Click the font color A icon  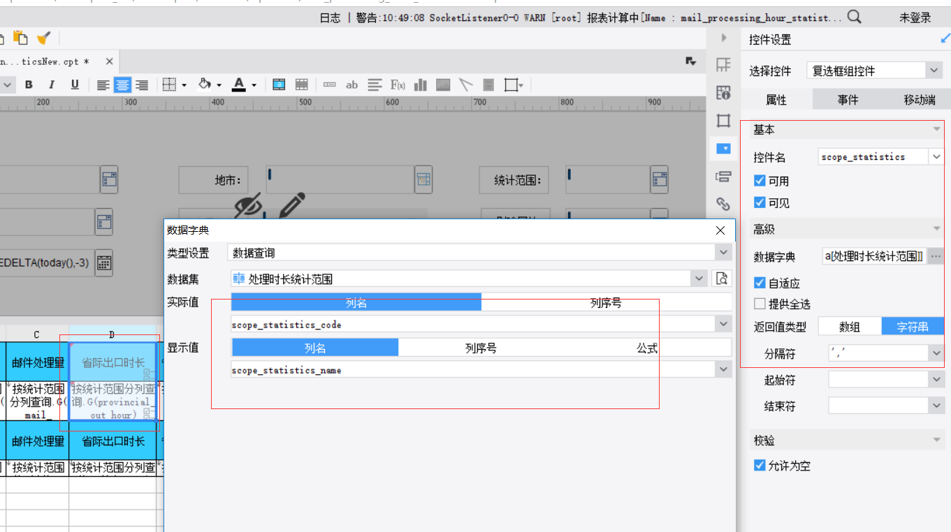tap(239, 85)
